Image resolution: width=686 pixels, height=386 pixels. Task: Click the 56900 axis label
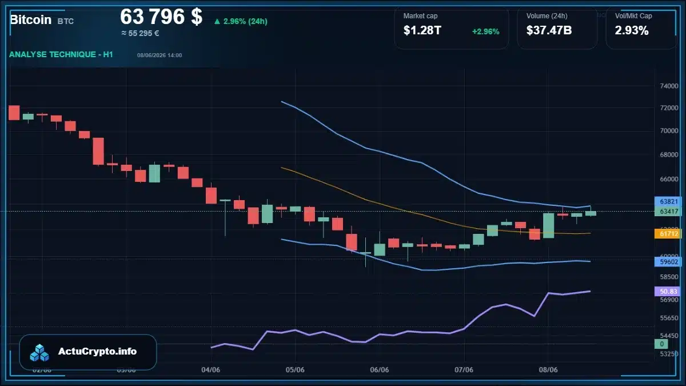668,299
